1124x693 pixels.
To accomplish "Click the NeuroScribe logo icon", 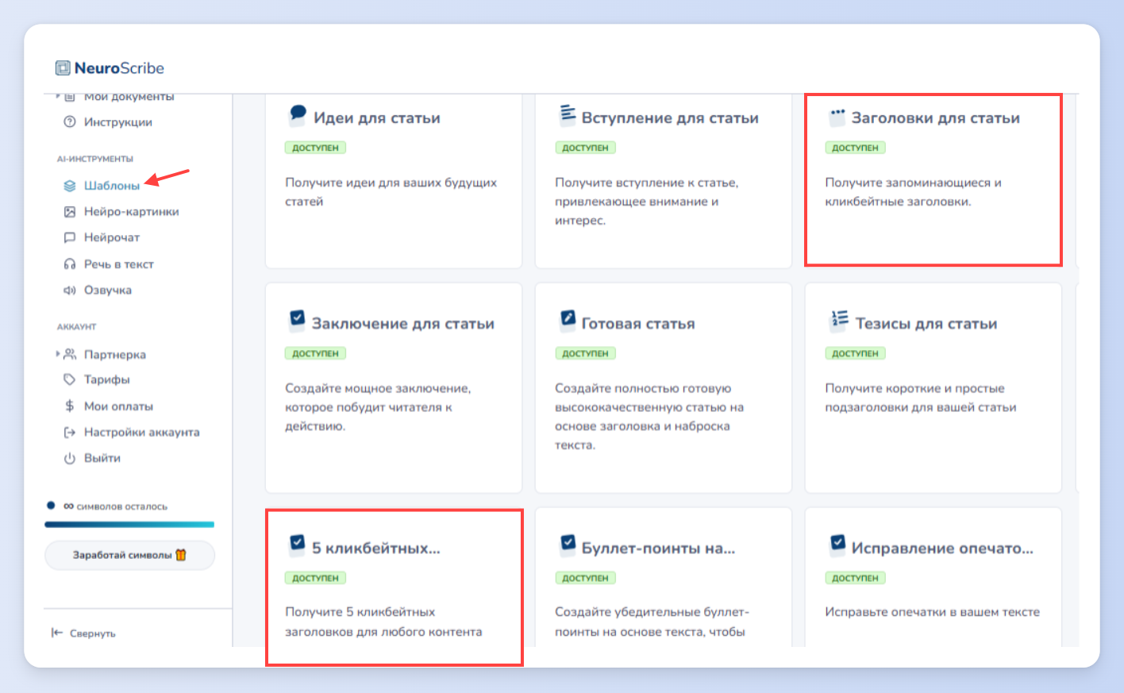I will (63, 68).
